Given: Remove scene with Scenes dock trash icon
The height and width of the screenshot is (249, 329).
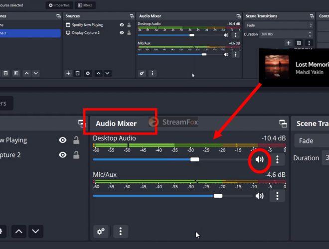Looking at the screenshot, I should point(5,73).
